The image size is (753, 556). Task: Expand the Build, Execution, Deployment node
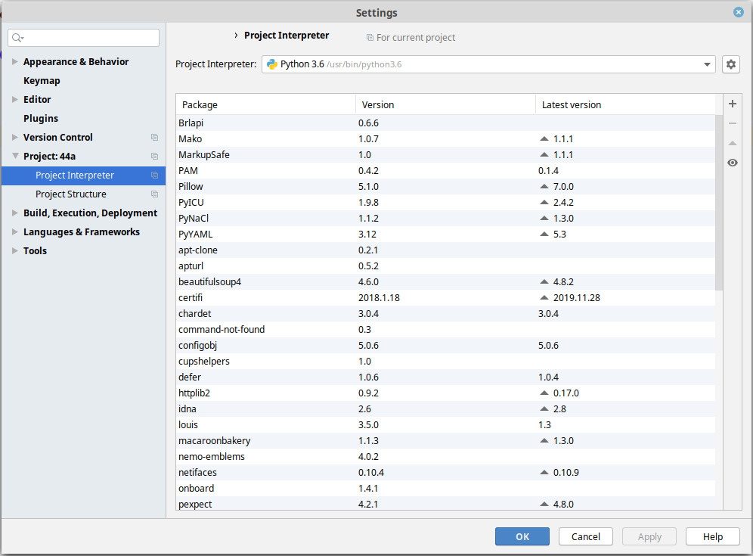(x=15, y=213)
